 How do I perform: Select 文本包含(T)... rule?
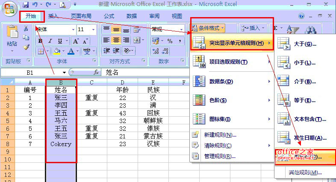click(x=306, y=119)
